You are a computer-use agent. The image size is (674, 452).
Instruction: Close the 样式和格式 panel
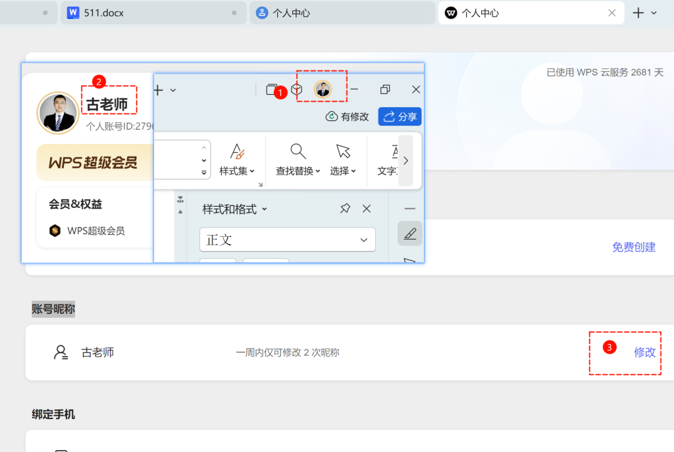[366, 209]
